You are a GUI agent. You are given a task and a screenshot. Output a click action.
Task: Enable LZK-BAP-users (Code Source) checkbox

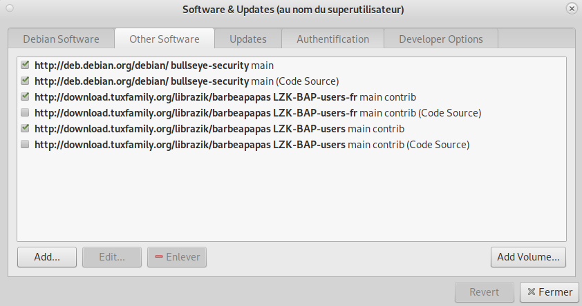pyautogui.click(x=25, y=145)
